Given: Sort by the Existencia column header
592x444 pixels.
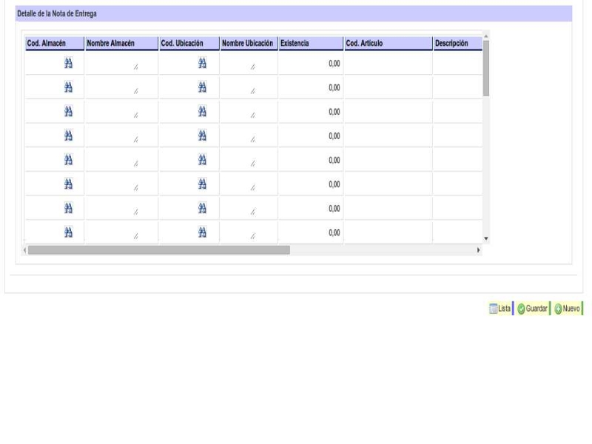Looking at the screenshot, I should [310, 44].
